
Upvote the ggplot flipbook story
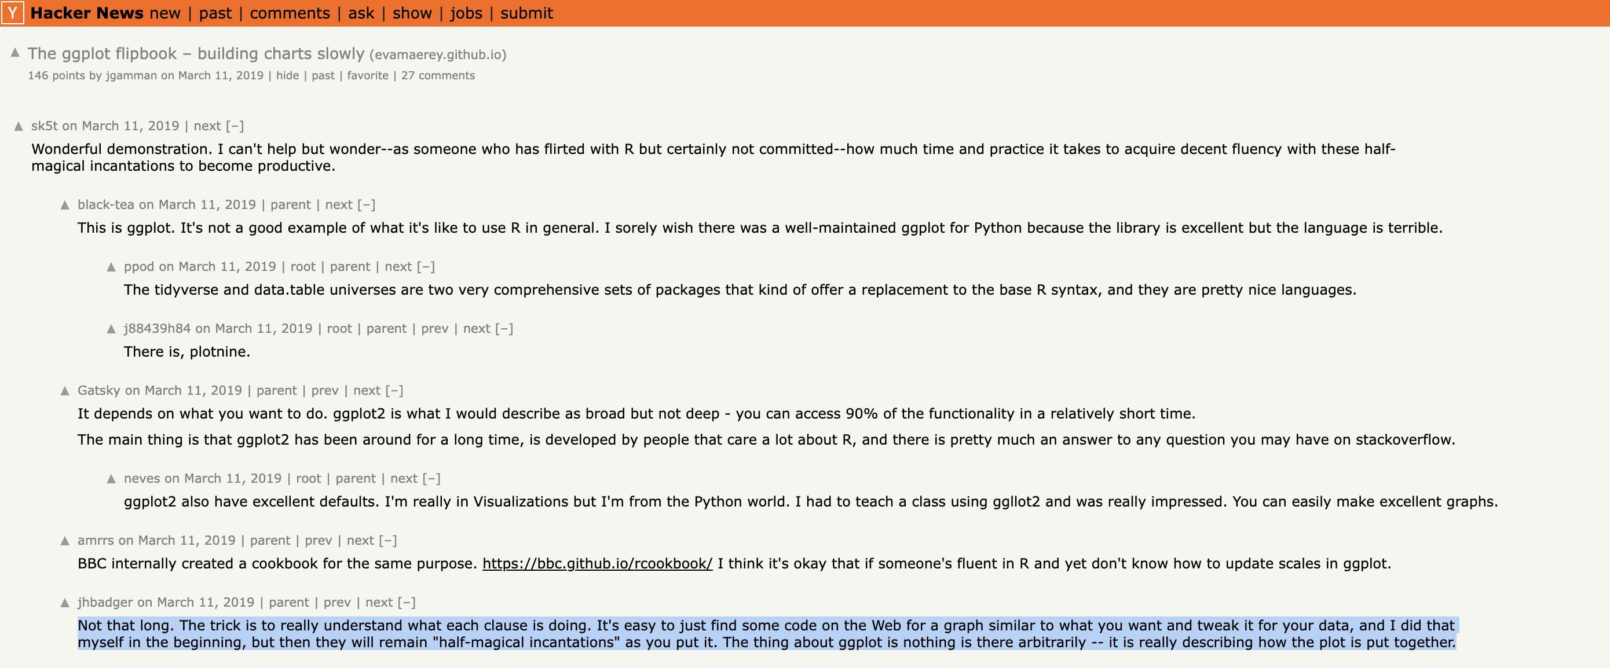(x=15, y=53)
